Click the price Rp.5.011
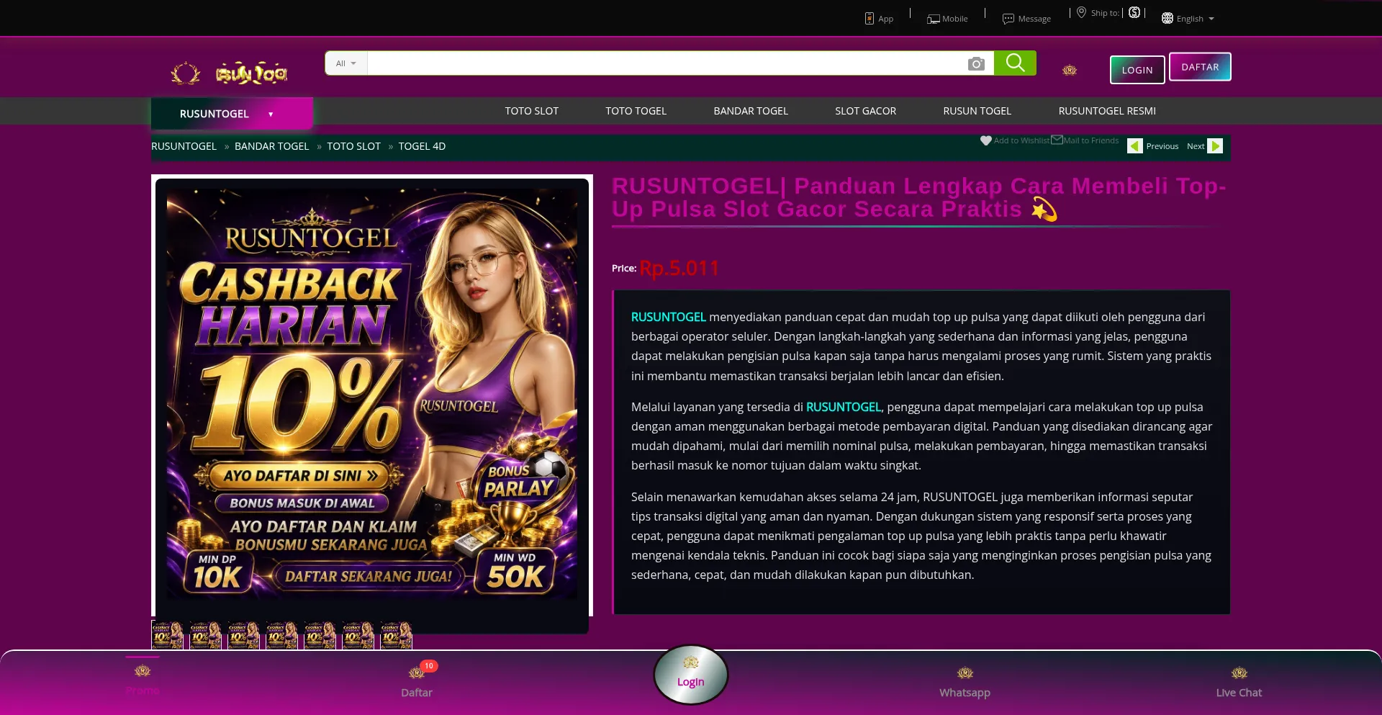Image resolution: width=1382 pixels, height=715 pixels. click(x=679, y=269)
